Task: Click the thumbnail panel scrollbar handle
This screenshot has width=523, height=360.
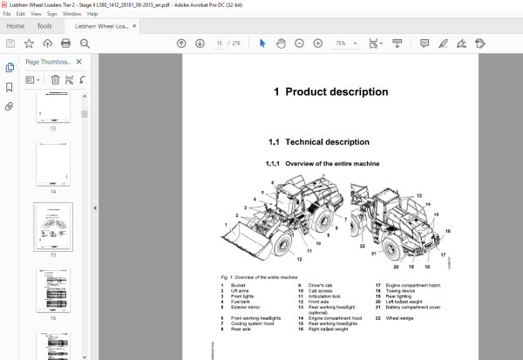Action: coord(85,114)
